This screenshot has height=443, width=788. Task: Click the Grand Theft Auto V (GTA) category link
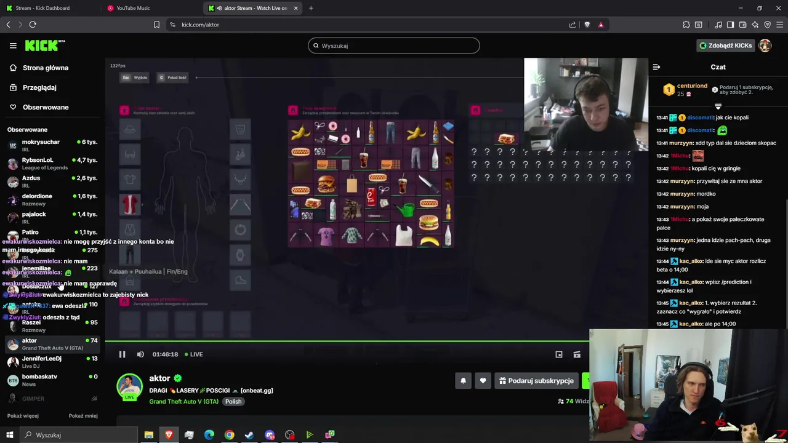(x=183, y=402)
